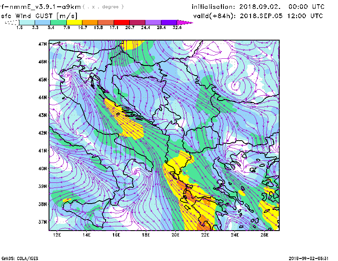Click the model name 'nmmE_v3.9.1-a9km' text
Image resolution: width=338 pixels, height=261 pixels.
tap(45, 7)
